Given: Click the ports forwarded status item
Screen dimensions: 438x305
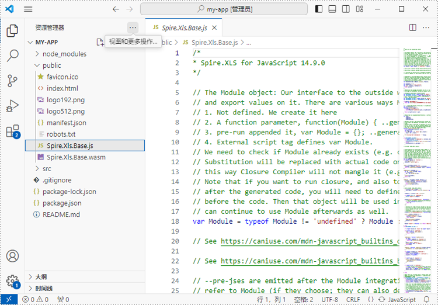Looking at the screenshot, I should 63,300.
